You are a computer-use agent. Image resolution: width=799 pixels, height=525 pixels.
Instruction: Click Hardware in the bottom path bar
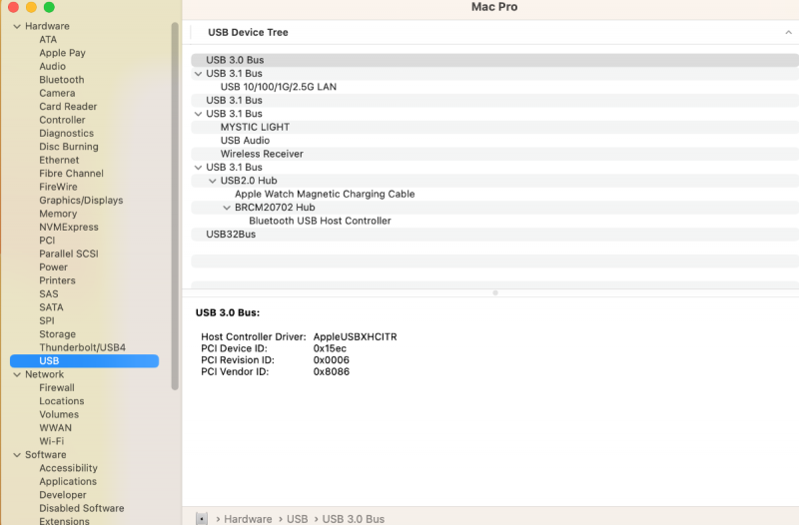click(x=248, y=519)
